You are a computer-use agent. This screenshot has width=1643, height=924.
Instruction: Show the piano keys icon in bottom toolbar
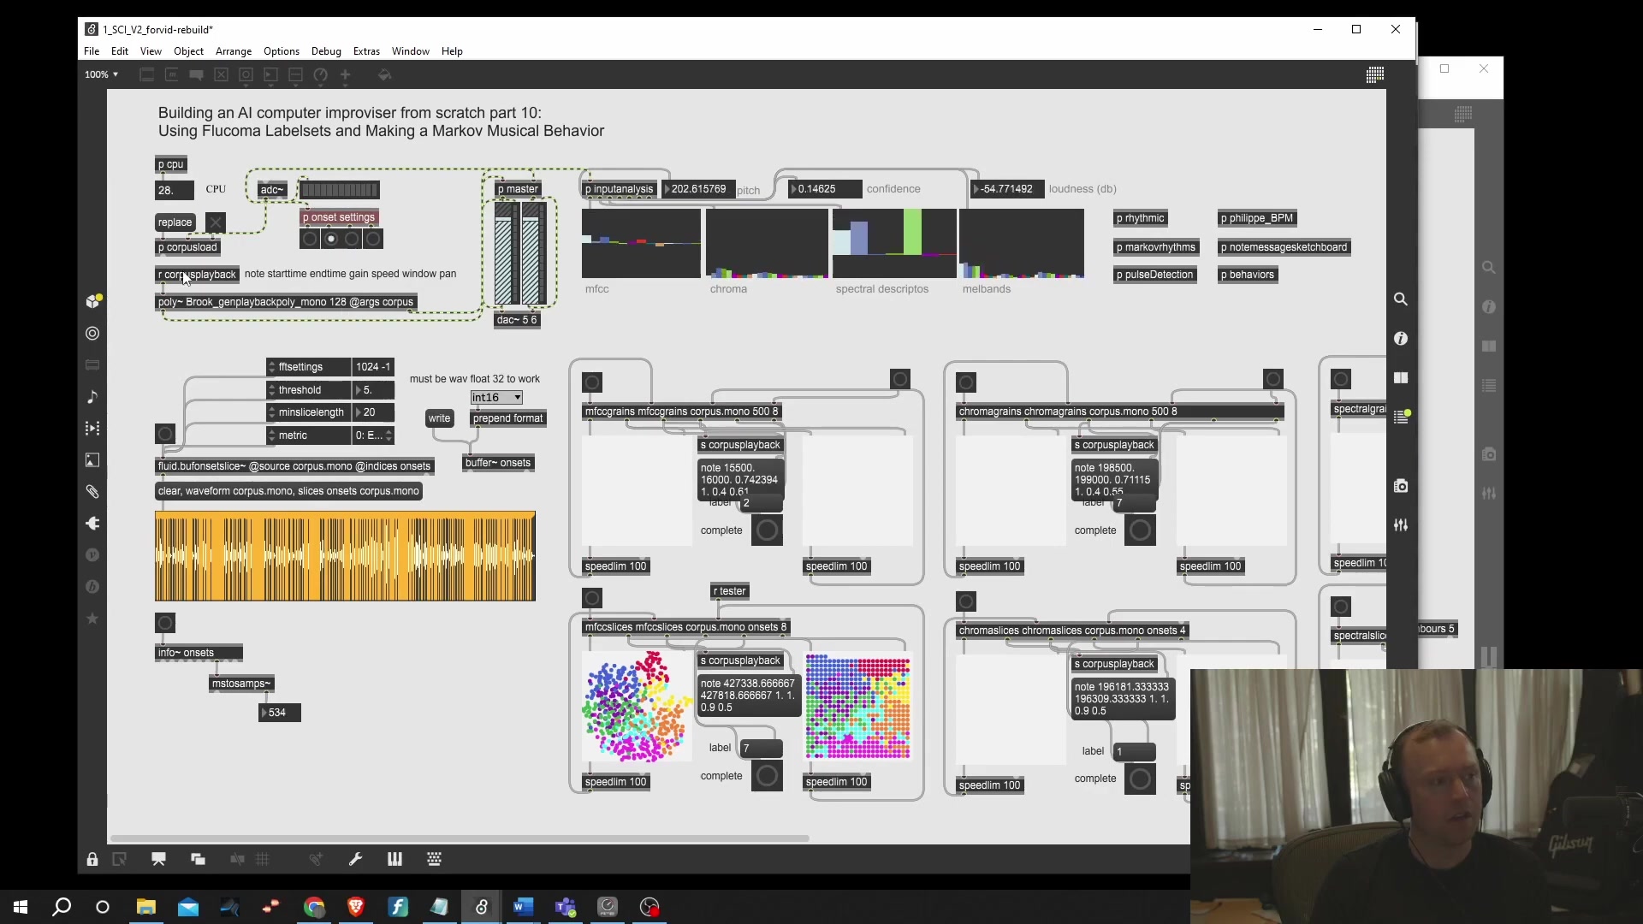click(394, 859)
